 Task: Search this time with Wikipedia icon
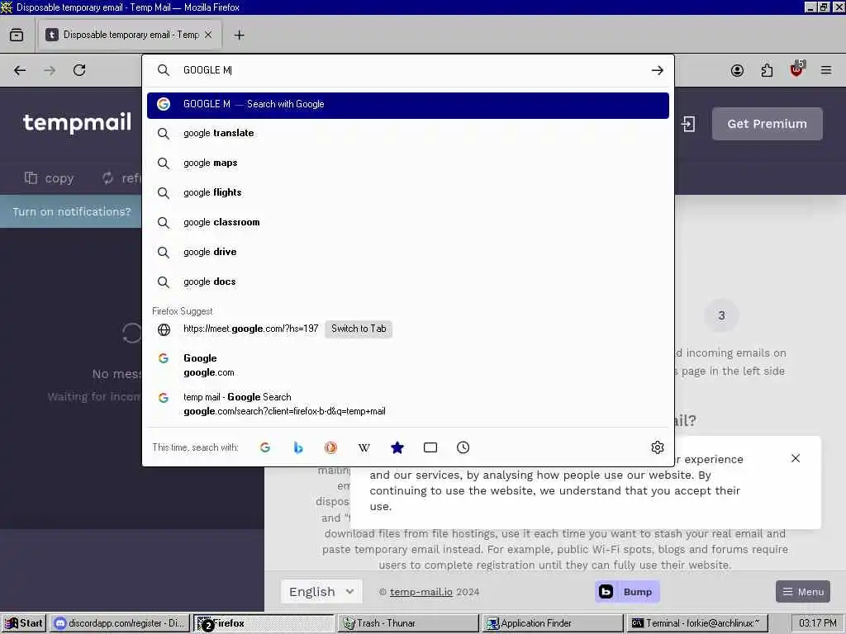coord(364,447)
